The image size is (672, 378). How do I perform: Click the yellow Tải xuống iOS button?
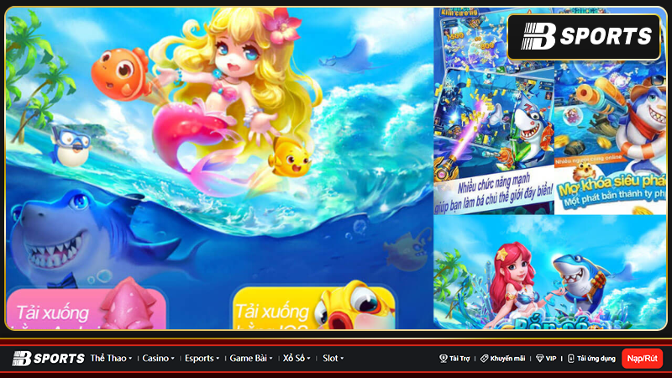tap(314, 308)
